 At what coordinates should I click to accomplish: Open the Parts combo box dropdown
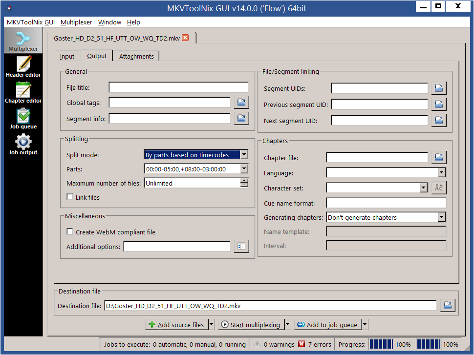click(x=244, y=168)
